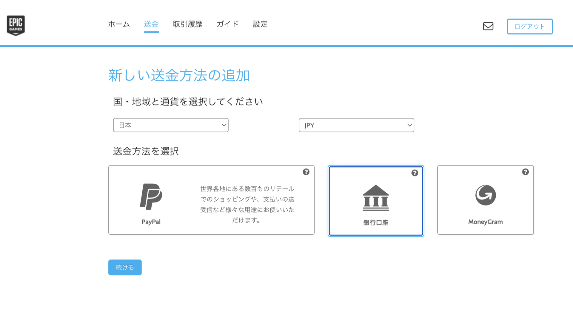Click the currency dropdown chevron arrow
The width and height of the screenshot is (573, 322).
[x=409, y=125]
